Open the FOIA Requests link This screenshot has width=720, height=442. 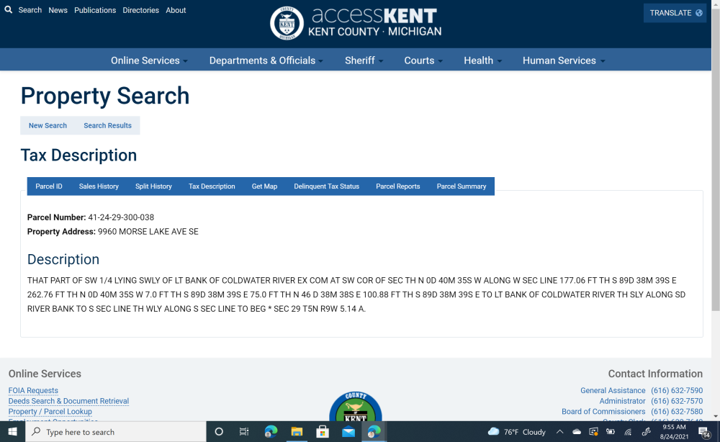[33, 391]
